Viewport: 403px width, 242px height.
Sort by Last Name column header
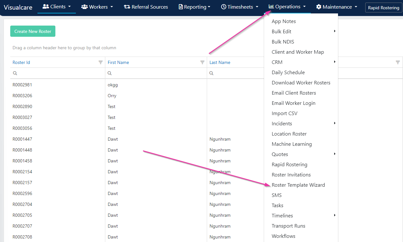(220, 62)
